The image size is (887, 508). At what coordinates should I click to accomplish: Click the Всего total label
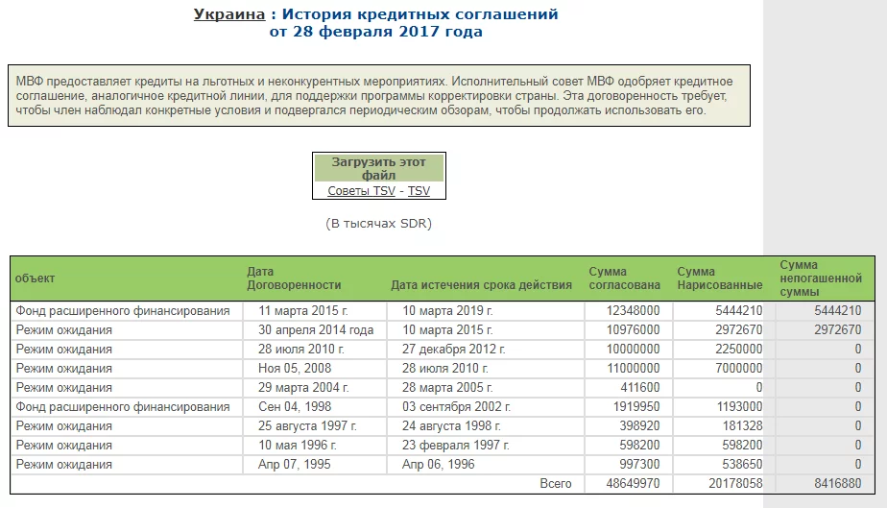[x=556, y=484]
